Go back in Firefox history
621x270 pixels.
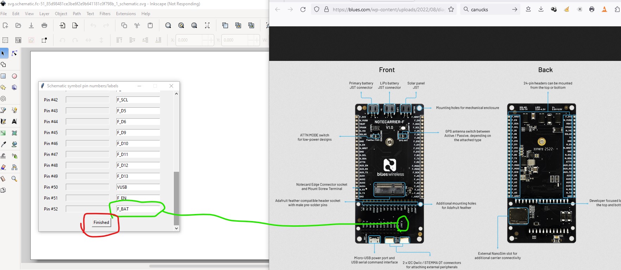coord(278,10)
